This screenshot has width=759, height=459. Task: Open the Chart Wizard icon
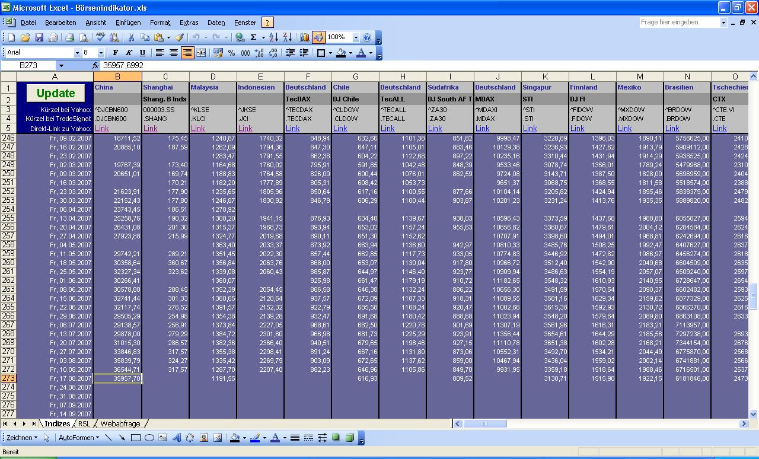coord(305,37)
